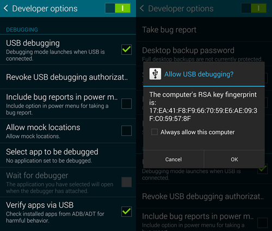
Task: Click the USB icon in Allow USB debugging dialog
Action: (x=155, y=74)
